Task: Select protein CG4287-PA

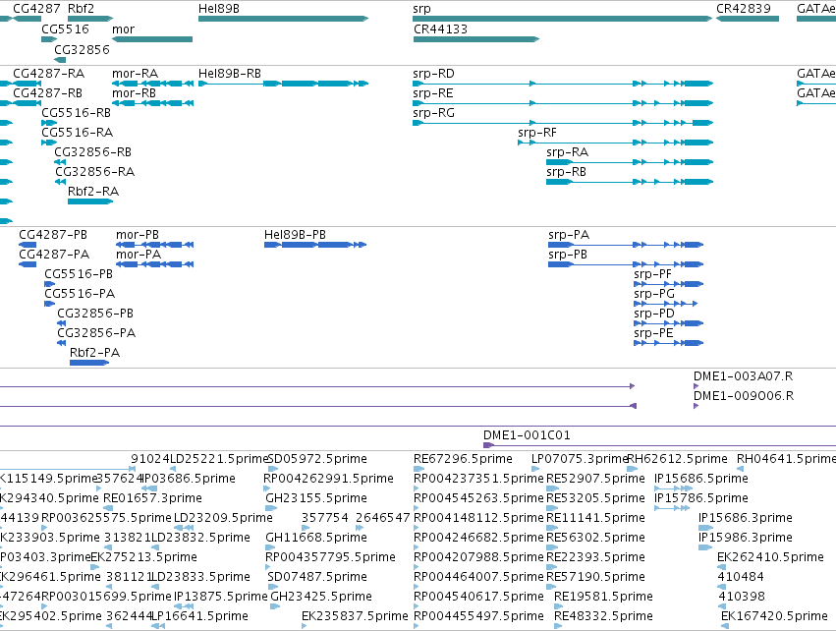Action: [x=54, y=255]
